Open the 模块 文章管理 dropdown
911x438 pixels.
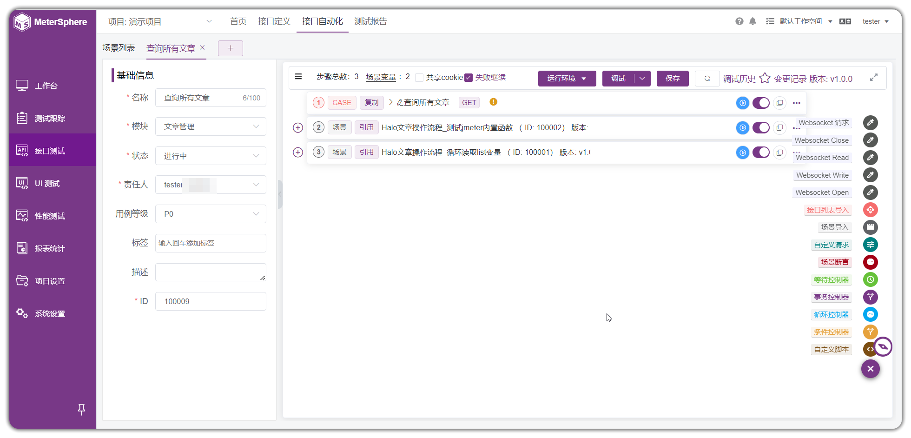pos(211,126)
